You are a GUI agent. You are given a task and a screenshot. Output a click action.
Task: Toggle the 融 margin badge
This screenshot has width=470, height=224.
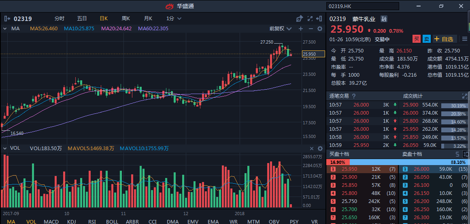(384, 19)
